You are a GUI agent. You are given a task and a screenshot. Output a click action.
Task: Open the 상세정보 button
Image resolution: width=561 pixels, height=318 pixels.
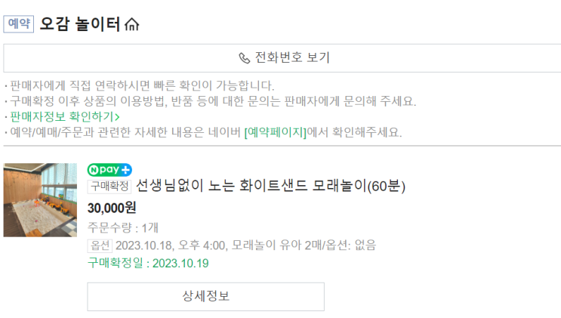click(x=205, y=296)
